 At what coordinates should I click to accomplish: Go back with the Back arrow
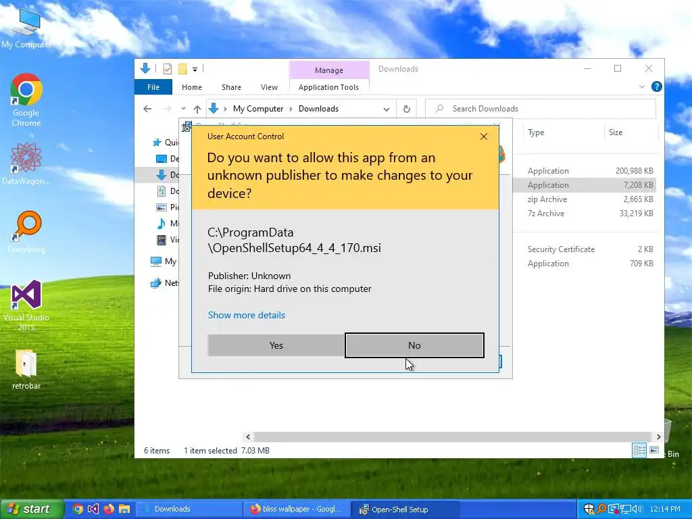pyautogui.click(x=147, y=109)
